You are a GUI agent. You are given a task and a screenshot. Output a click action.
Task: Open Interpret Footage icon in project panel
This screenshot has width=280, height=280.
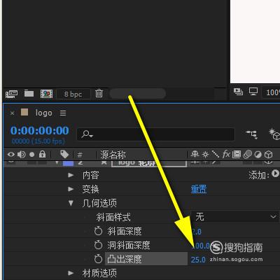11,94
